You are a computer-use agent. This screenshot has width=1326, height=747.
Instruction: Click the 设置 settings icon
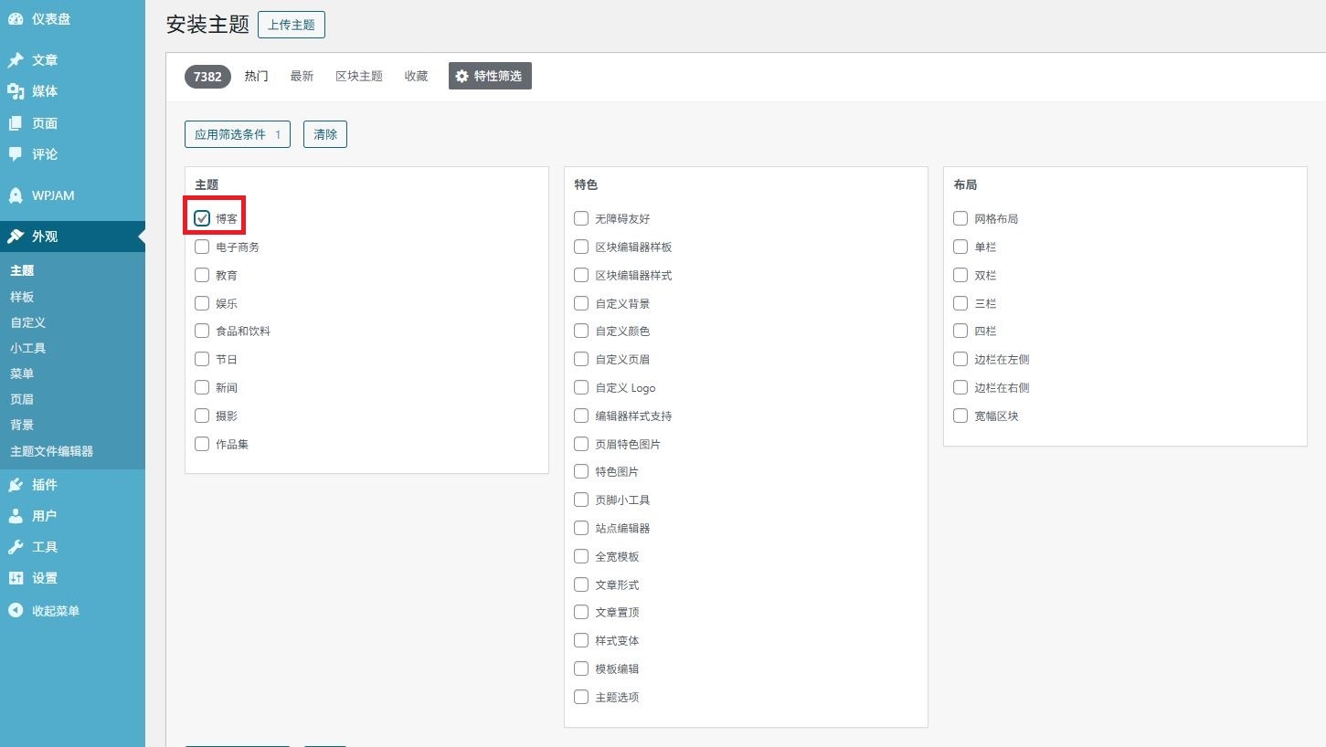point(16,578)
